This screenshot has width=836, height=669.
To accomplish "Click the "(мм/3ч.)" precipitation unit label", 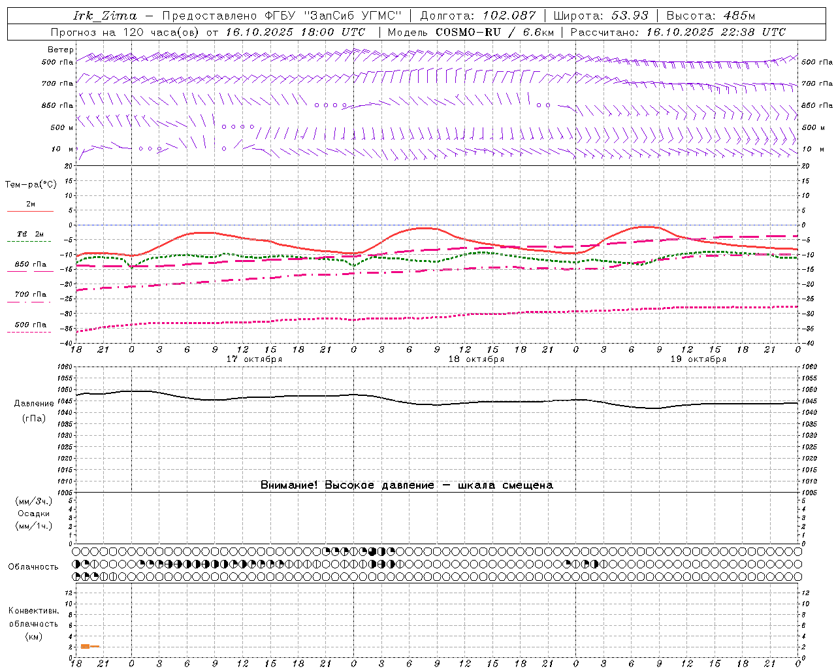I will [34, 502].
